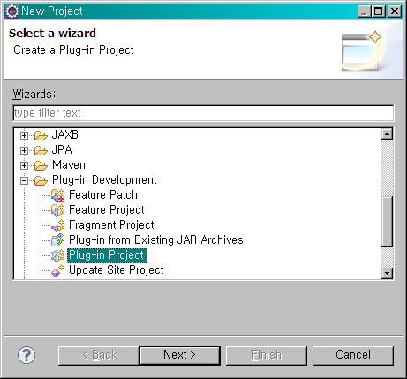Click the Plug-in Project wizard icon
The width and height of the screenshot is (407, 379).
(x=57, y=255)
